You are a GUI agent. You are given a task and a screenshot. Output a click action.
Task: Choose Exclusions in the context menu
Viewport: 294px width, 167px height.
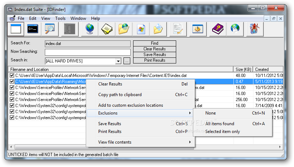(140, 113)
